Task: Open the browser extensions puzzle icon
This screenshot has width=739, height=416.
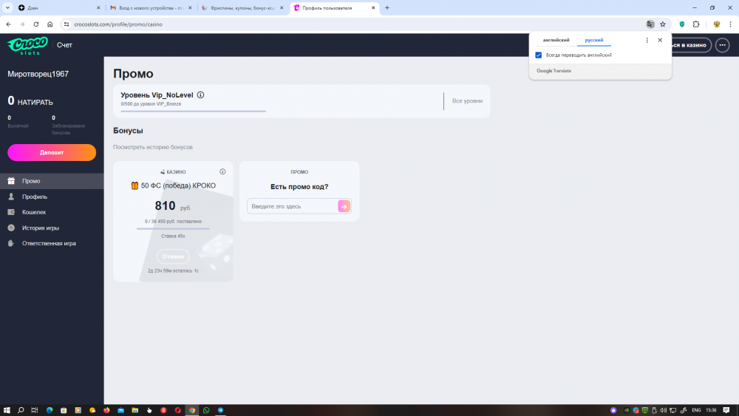Action: coord(696,24)
